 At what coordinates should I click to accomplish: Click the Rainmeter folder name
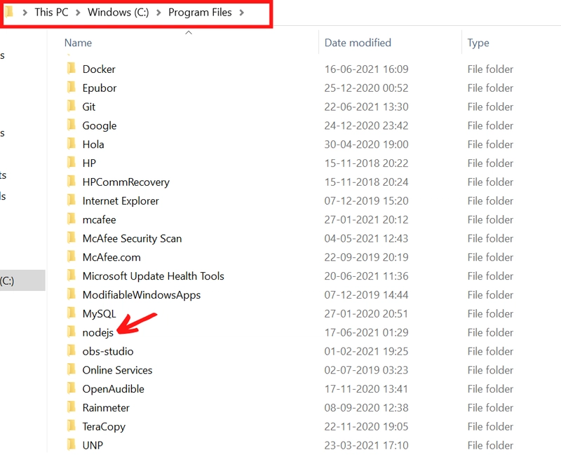106,407
